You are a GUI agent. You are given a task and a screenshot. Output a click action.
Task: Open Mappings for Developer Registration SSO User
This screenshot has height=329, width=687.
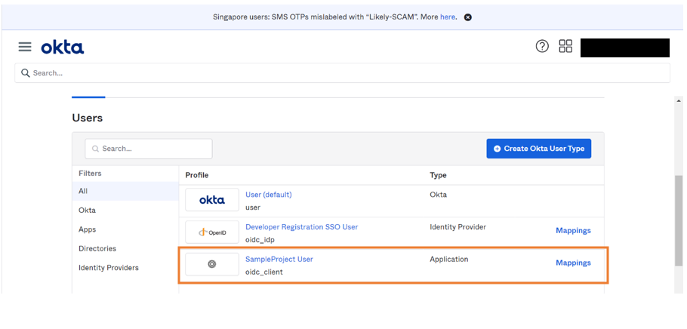pos(573,230)
